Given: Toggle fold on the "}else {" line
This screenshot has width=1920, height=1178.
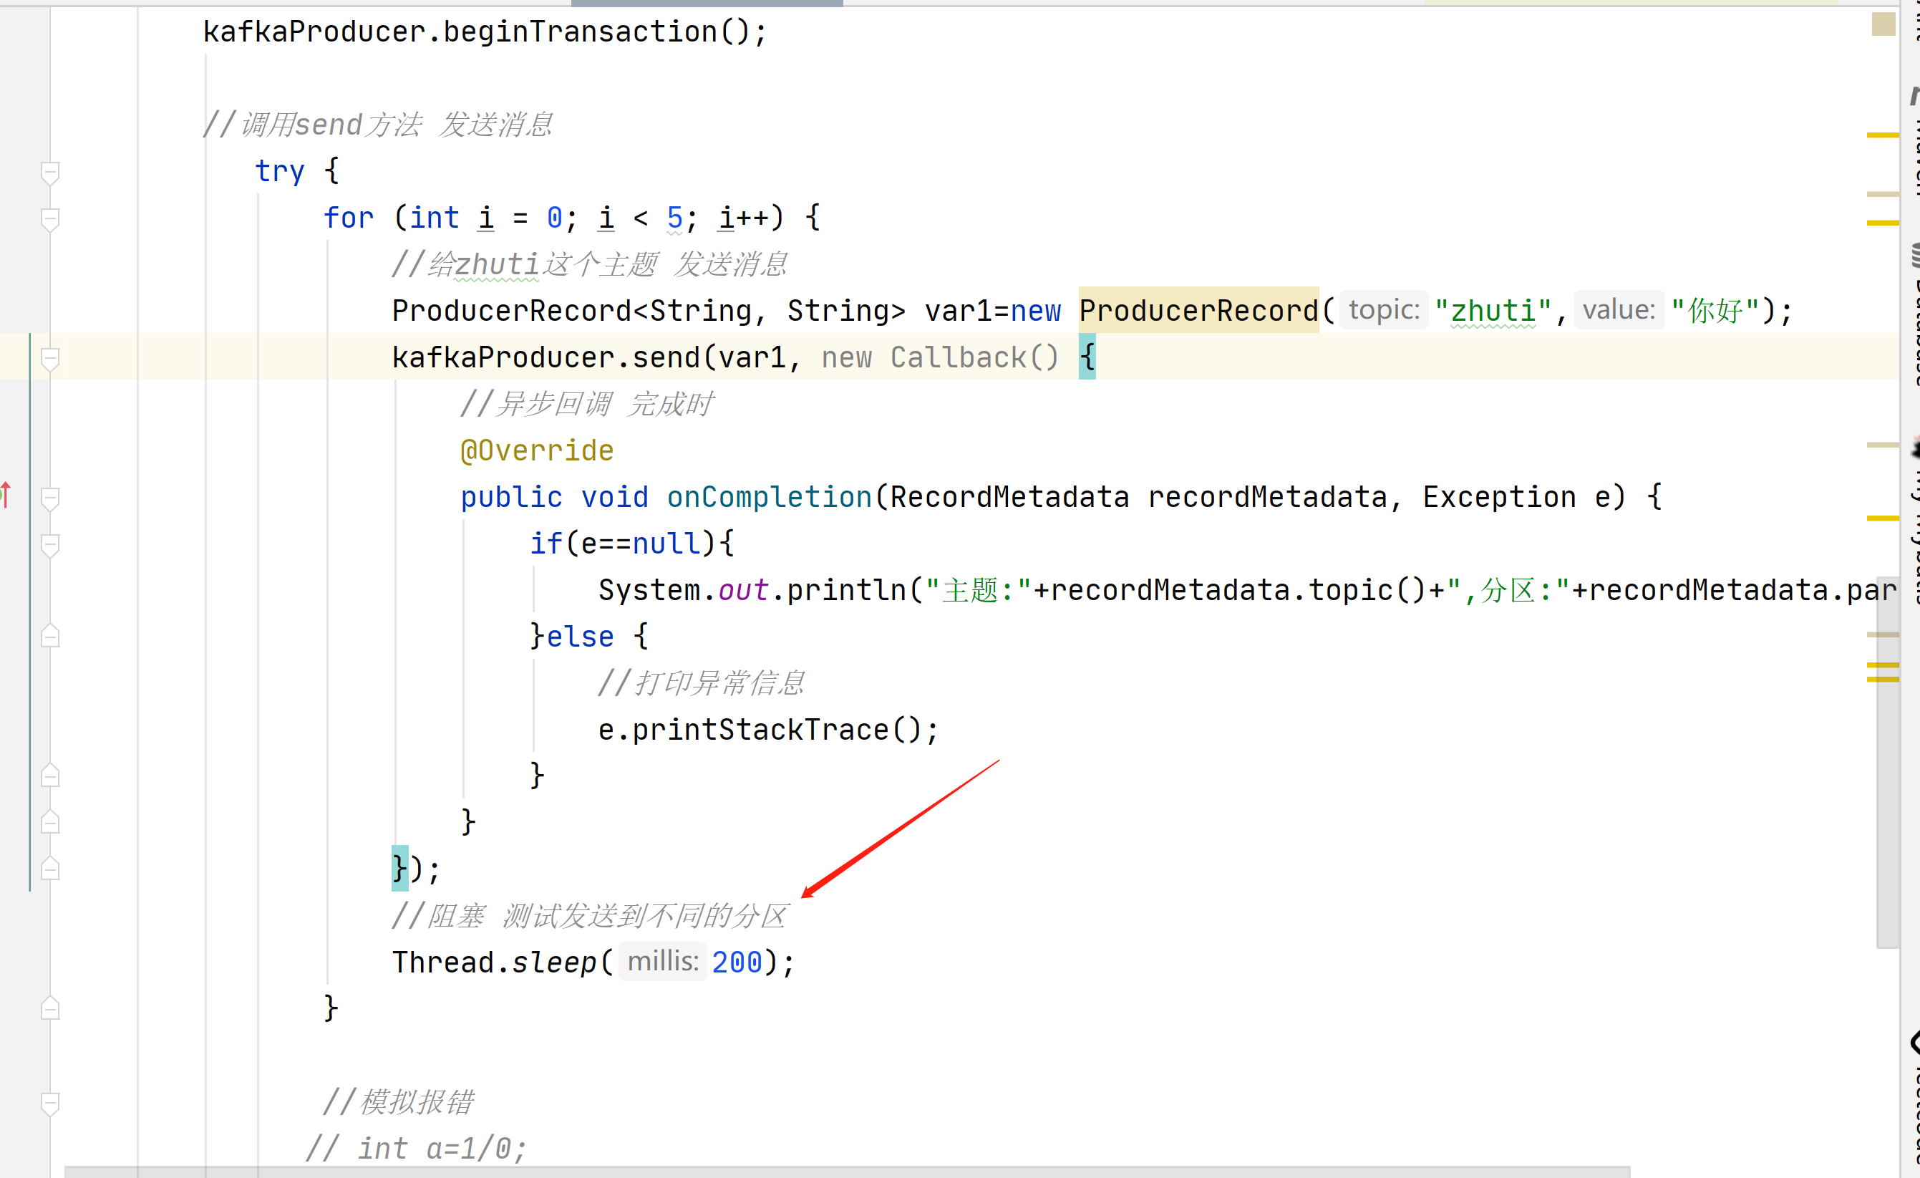Looking at the screenshot, I should [x=50, y=636].
